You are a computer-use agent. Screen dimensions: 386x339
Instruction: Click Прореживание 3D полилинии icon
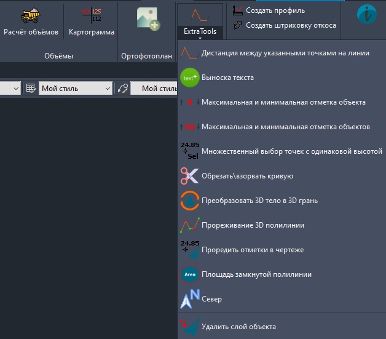(x=190, y=225)
